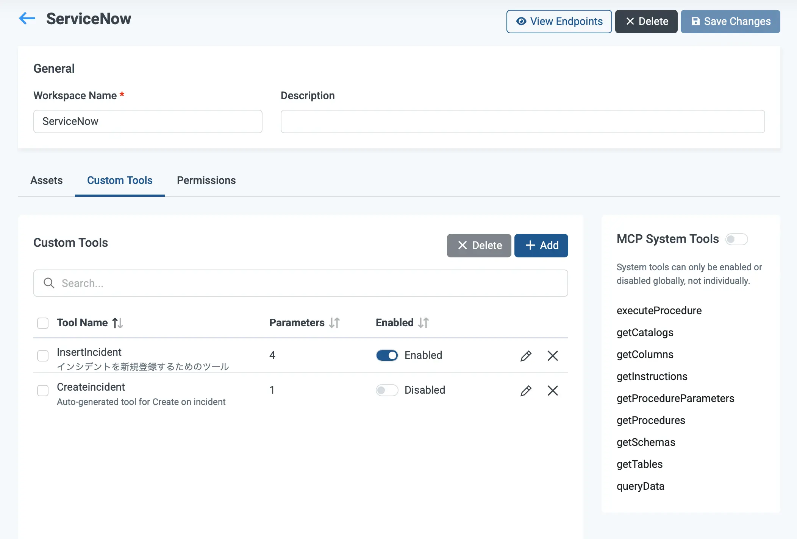Open the Permissions tab
Screen dimensions: 797x539
(x=206, y=181)
